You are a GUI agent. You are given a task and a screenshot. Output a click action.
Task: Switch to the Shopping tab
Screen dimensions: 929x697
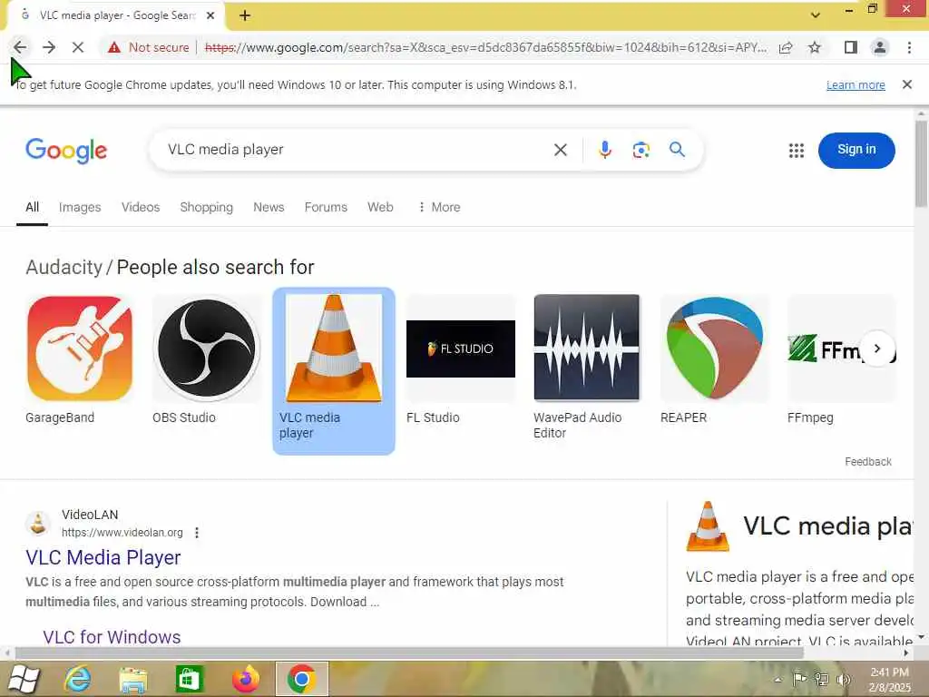(206, 208)
